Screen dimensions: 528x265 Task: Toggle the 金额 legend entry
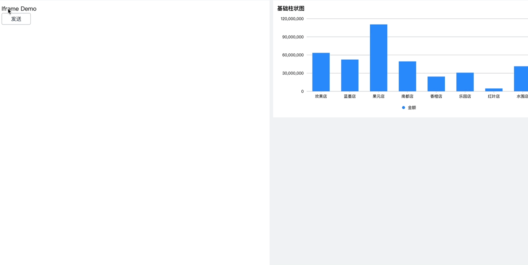(411, 107)
